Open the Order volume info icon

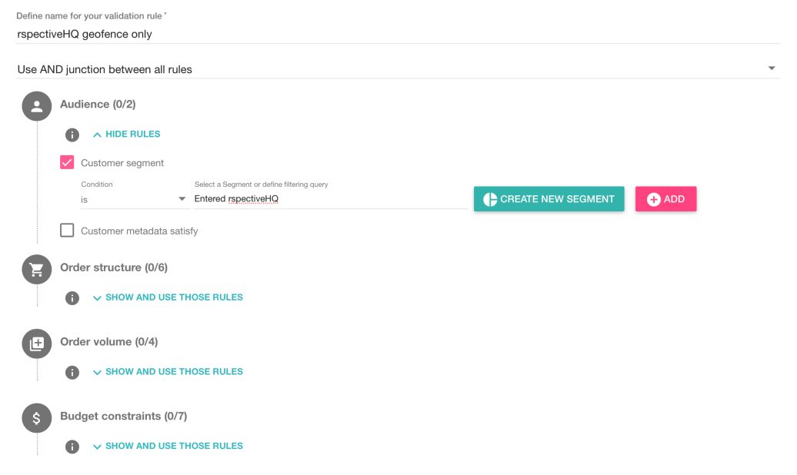click(x=72, y=372)
